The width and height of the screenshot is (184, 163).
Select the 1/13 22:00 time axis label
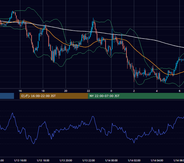tap(88, 160)
